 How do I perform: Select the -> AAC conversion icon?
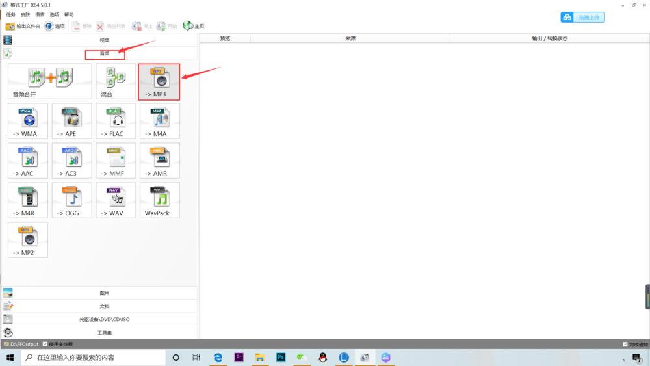pos(28,161)
